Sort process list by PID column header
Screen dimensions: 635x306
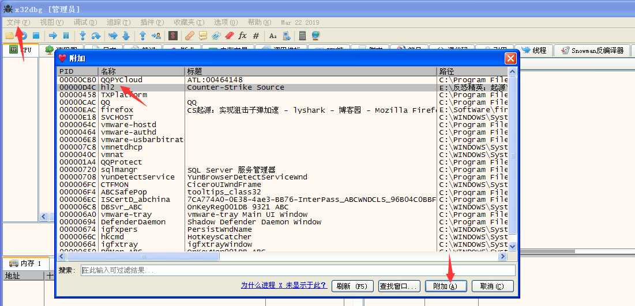point(77,71)
